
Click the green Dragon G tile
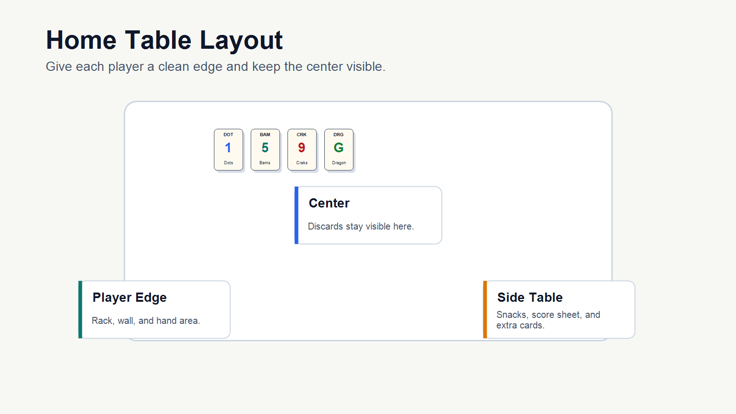coord(339,149)
